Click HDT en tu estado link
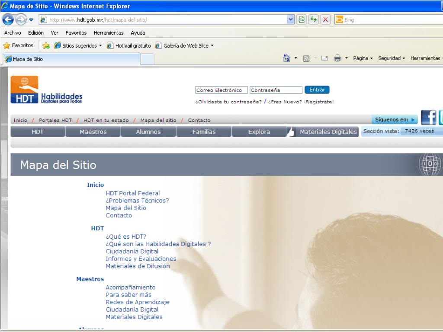443x332 pixels. (x=106, y=120)
